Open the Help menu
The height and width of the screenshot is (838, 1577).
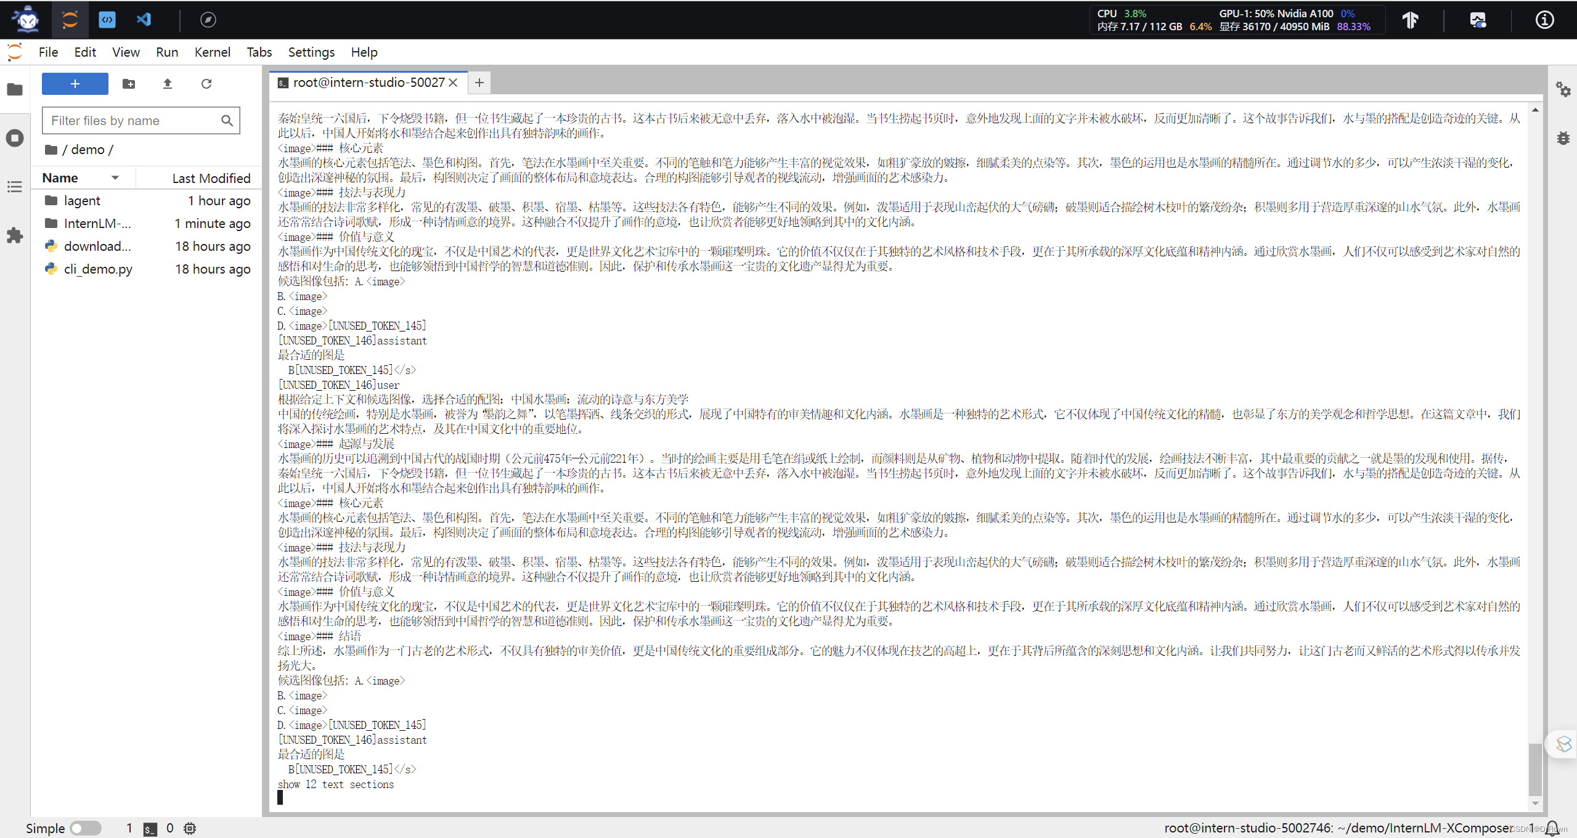point(364,52)
